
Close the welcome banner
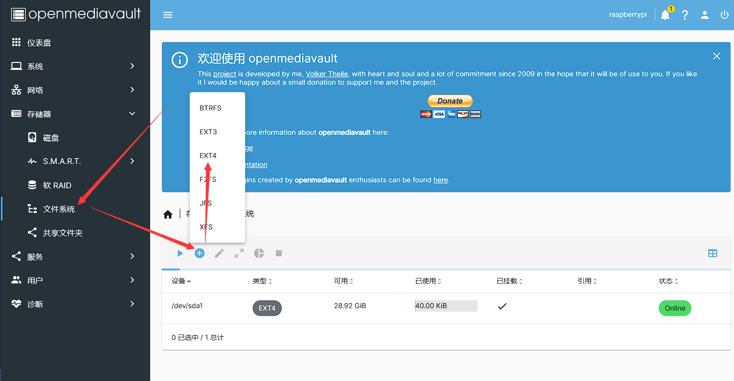coord(717,56)
